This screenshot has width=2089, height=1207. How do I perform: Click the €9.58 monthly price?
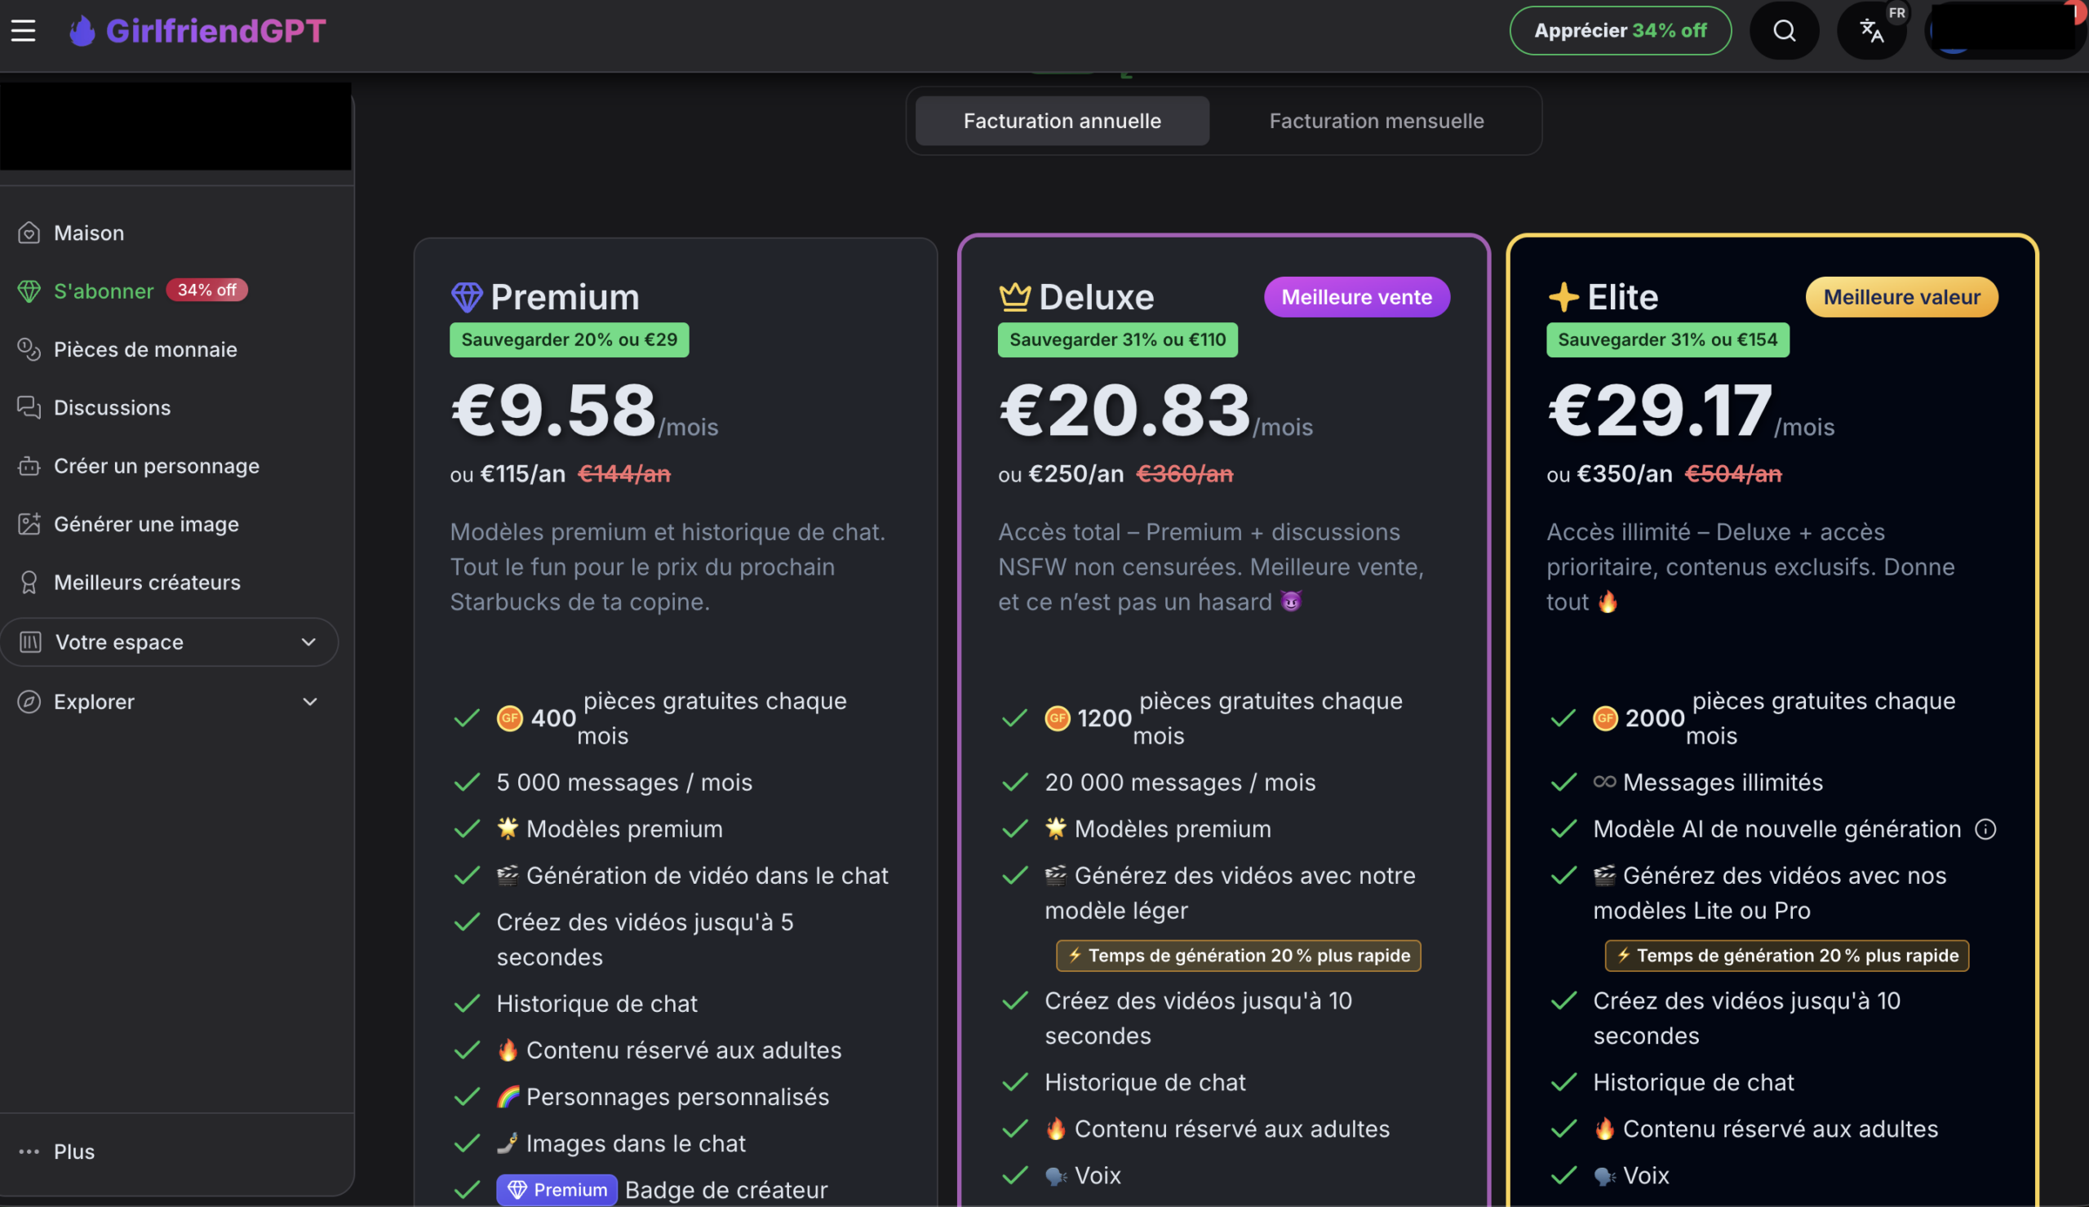point(553,410)
